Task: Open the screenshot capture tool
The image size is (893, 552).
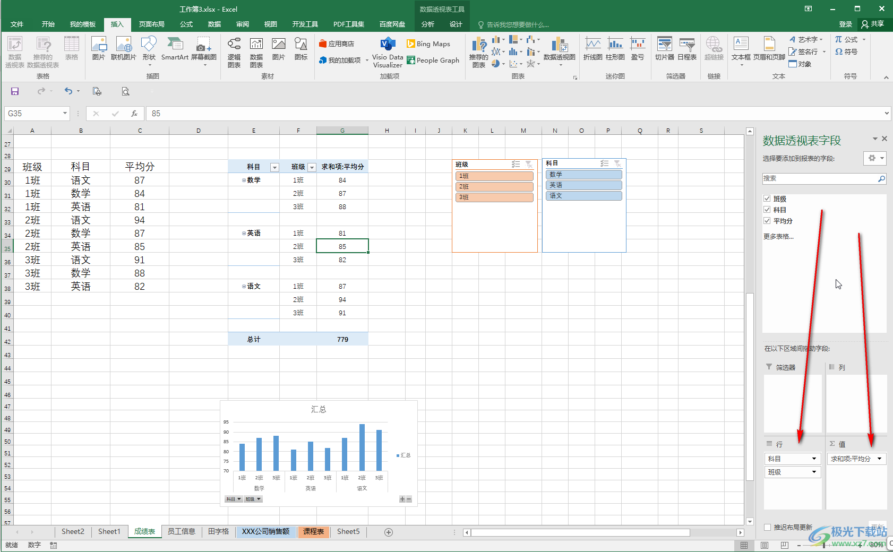Action: 204,51
